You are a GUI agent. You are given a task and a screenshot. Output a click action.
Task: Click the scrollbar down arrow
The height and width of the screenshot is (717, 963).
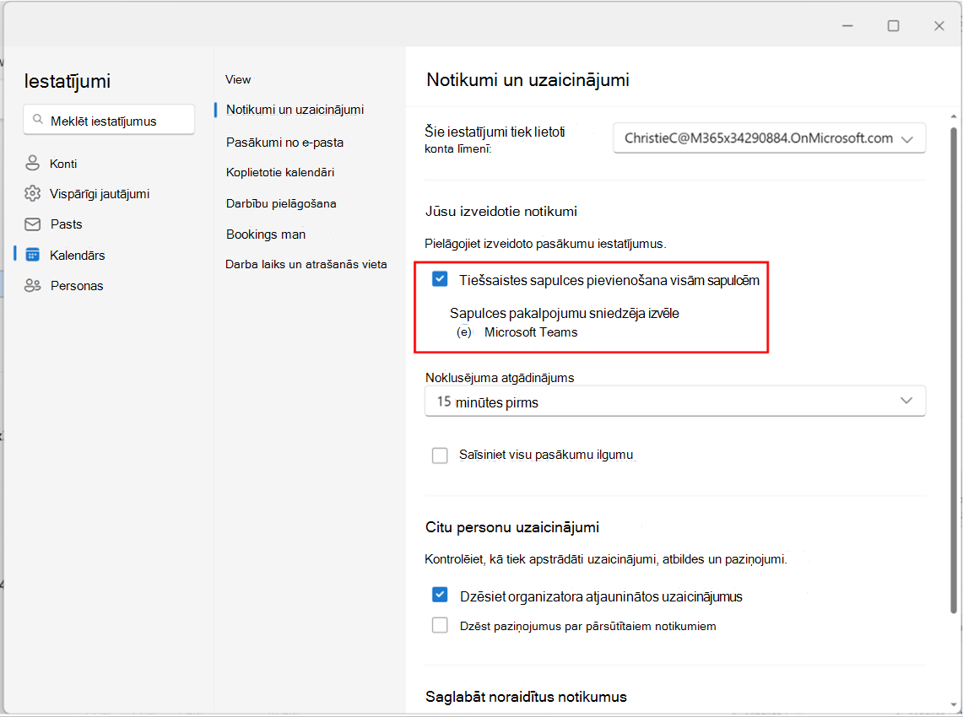pyautogui.click(x=953, y=705)
